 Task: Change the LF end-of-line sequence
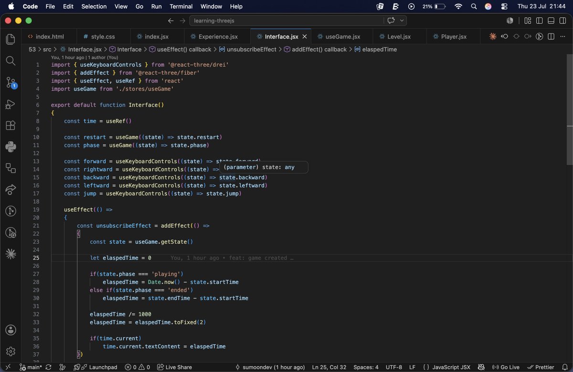[412, 367]
